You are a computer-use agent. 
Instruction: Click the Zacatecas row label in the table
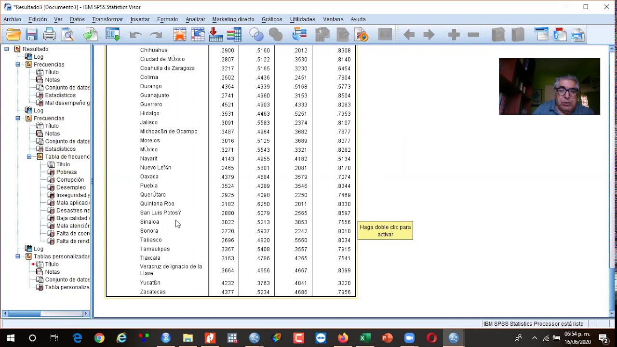point(153,292)
